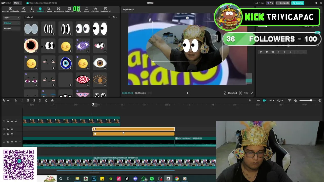This screenshot has width=324, height=182.
Task: Open the Pro upgrade button
Action: [x=270, y=3]
